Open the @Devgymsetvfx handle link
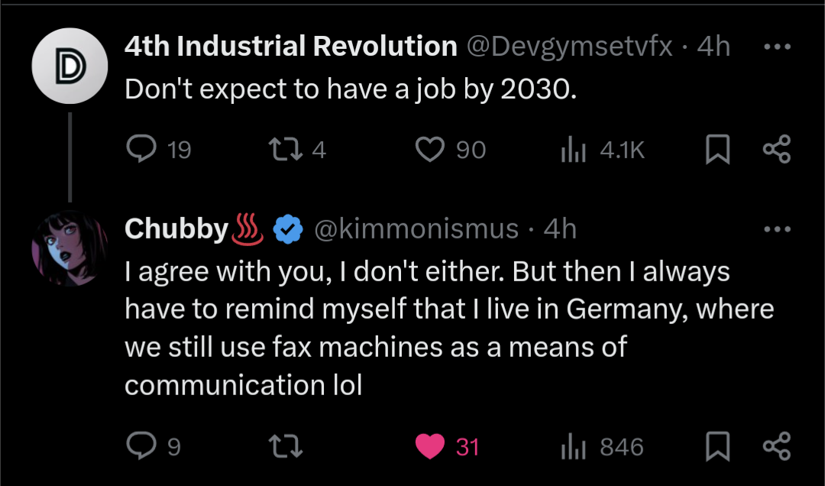Image resolution: width=825 pixels, height=486 pixels. pyautogui.click(x=569, y=47)
